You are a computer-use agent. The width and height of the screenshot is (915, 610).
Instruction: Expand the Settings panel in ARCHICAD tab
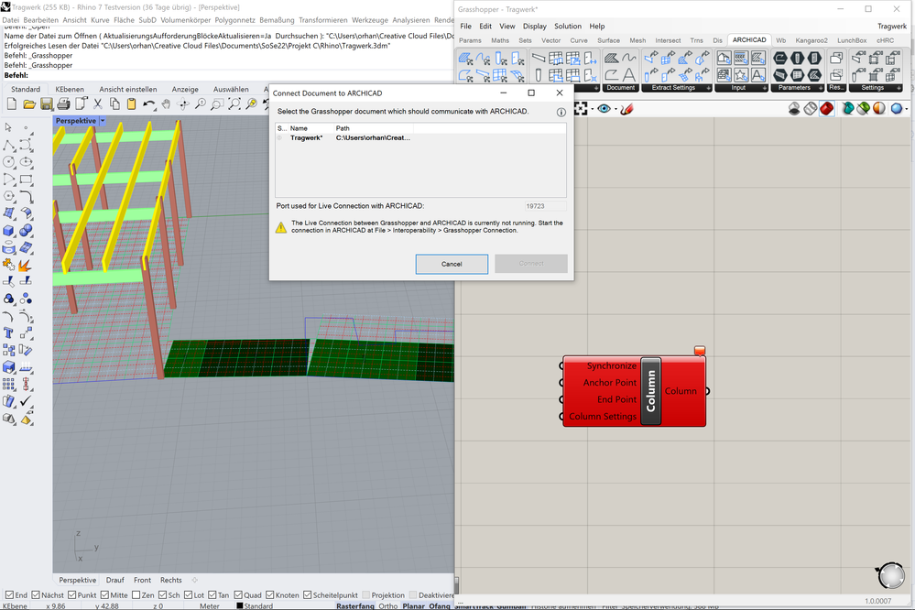899,88
